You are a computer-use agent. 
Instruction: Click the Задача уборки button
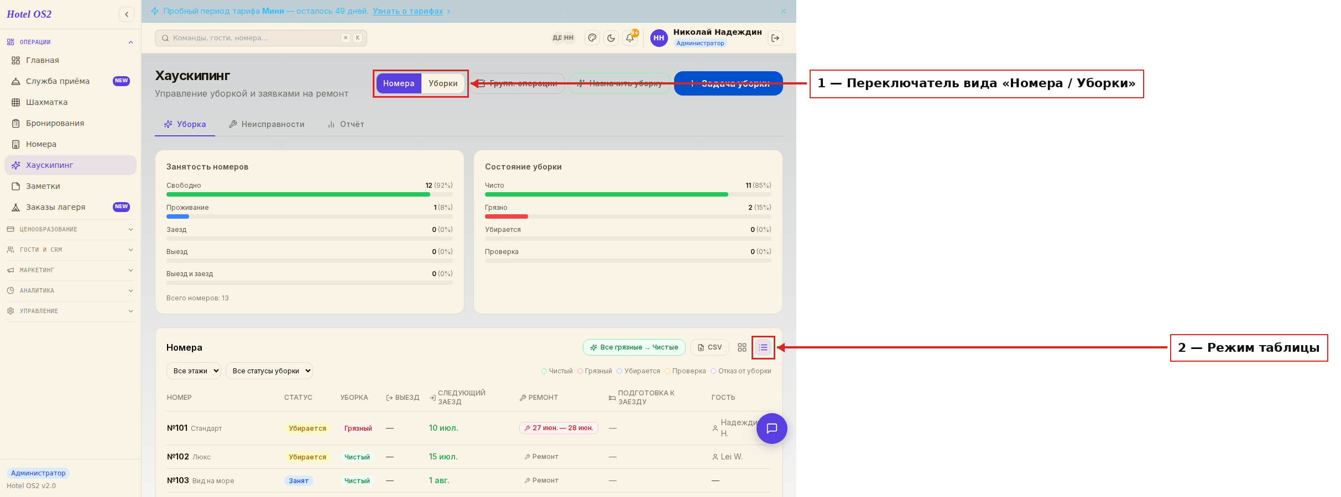click(728, 83)
